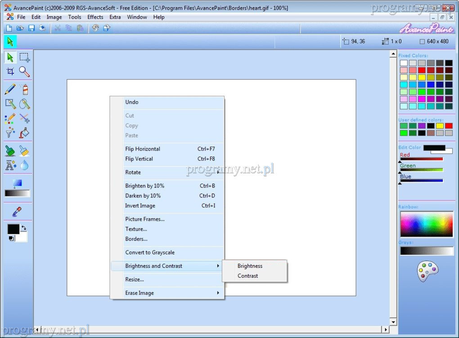Choose Contrast from the submenu
Image resolution: width=459 pixels, height=338 pixels.
pos(248,276)
